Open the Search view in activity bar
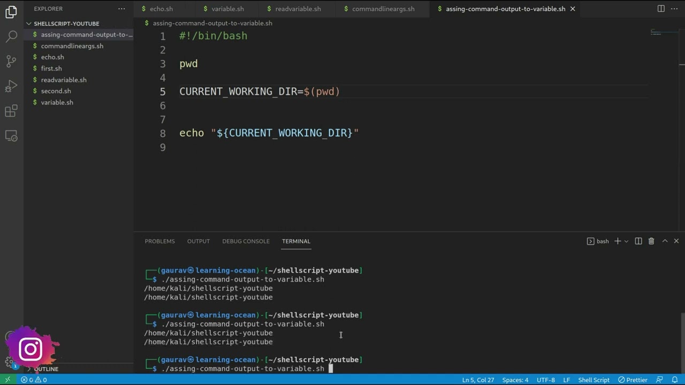This screenshot has width=685, height=385. pyautogui.click(x=11, y=37)
